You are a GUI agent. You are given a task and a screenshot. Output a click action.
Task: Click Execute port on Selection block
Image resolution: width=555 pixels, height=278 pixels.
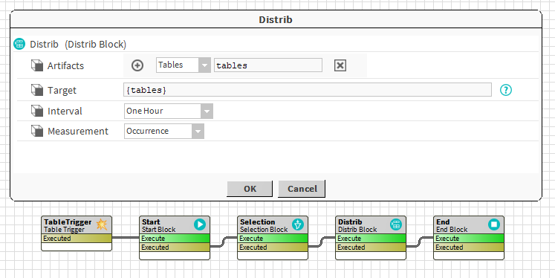click(x=273, y=239)
